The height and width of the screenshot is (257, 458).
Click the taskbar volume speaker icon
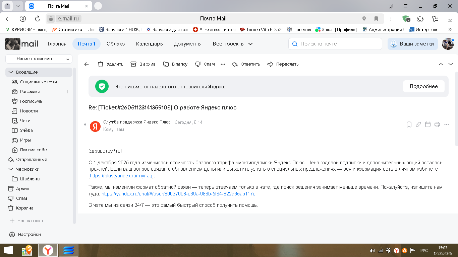372,250
